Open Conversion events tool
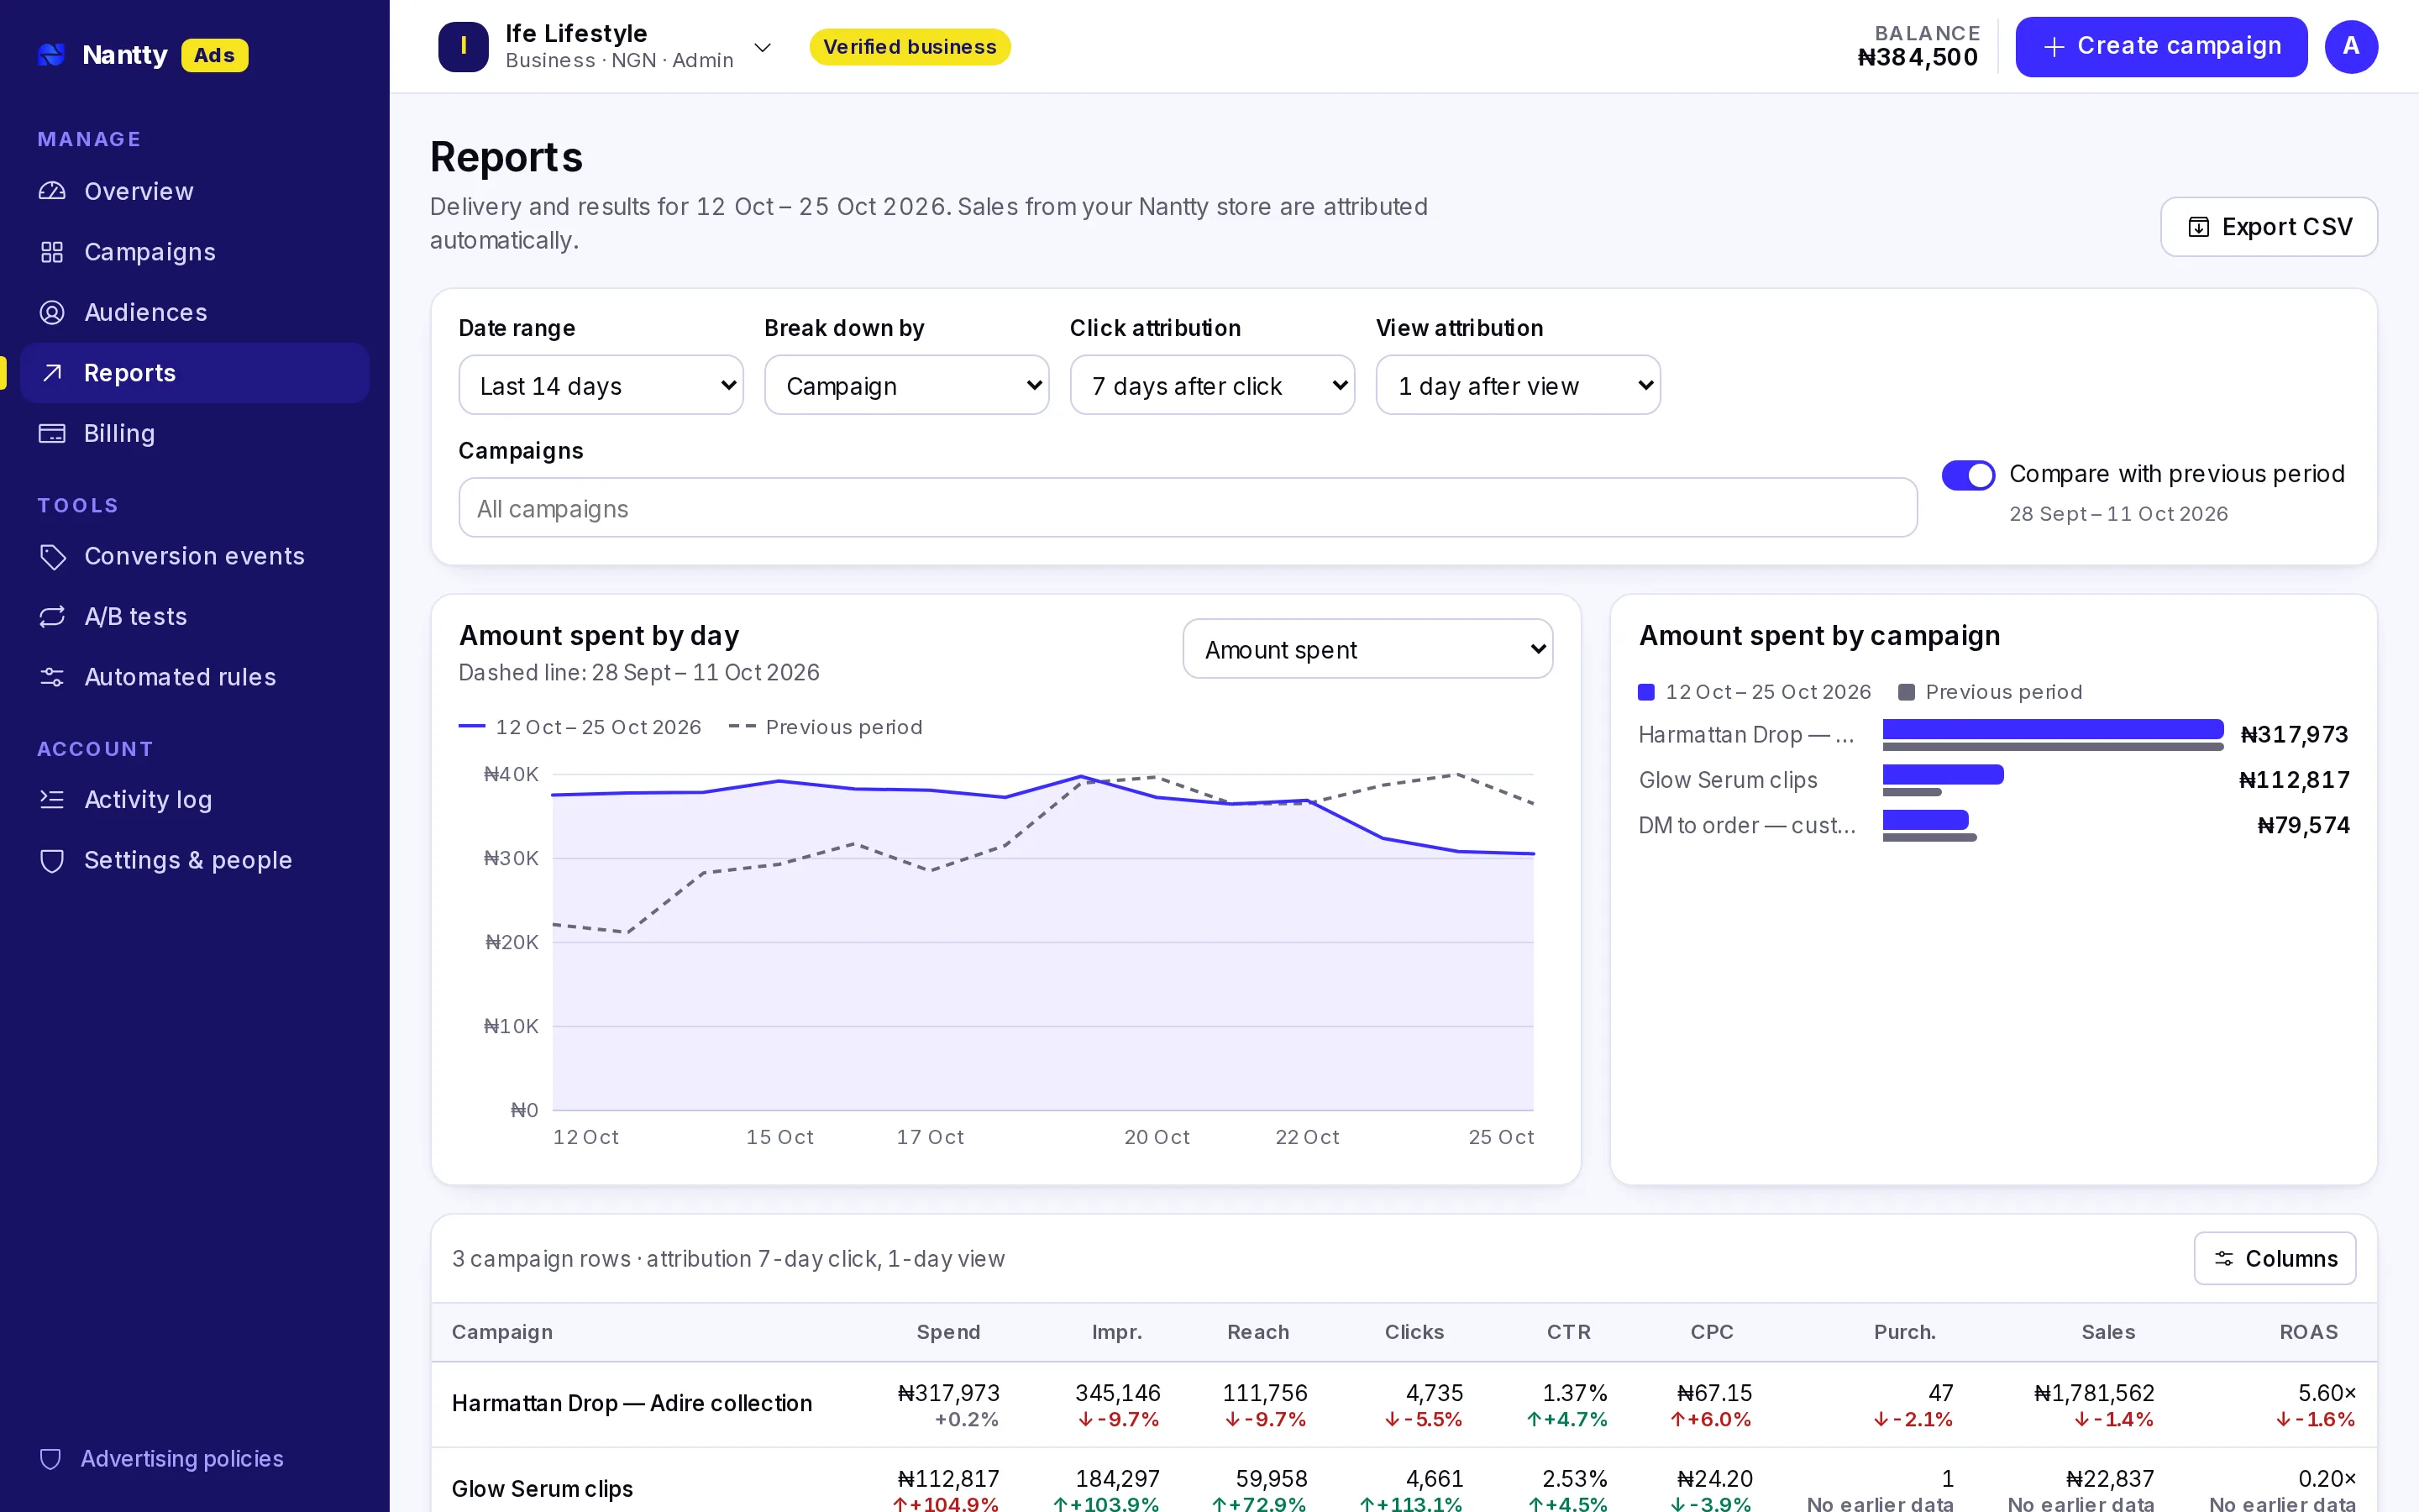The image size is (2419, 1512). pos(195,556)
